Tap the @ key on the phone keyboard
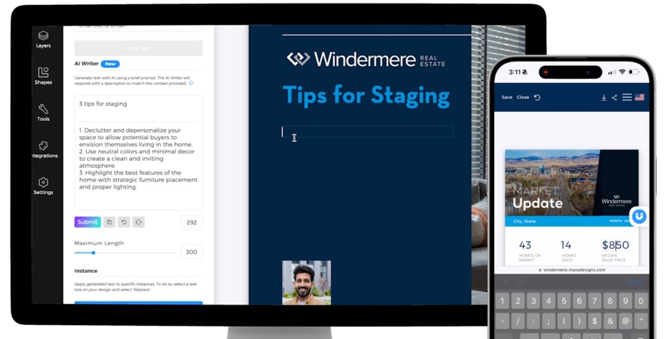 tap(626, 321)
